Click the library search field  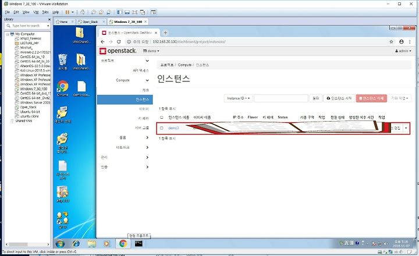[27, 26]
